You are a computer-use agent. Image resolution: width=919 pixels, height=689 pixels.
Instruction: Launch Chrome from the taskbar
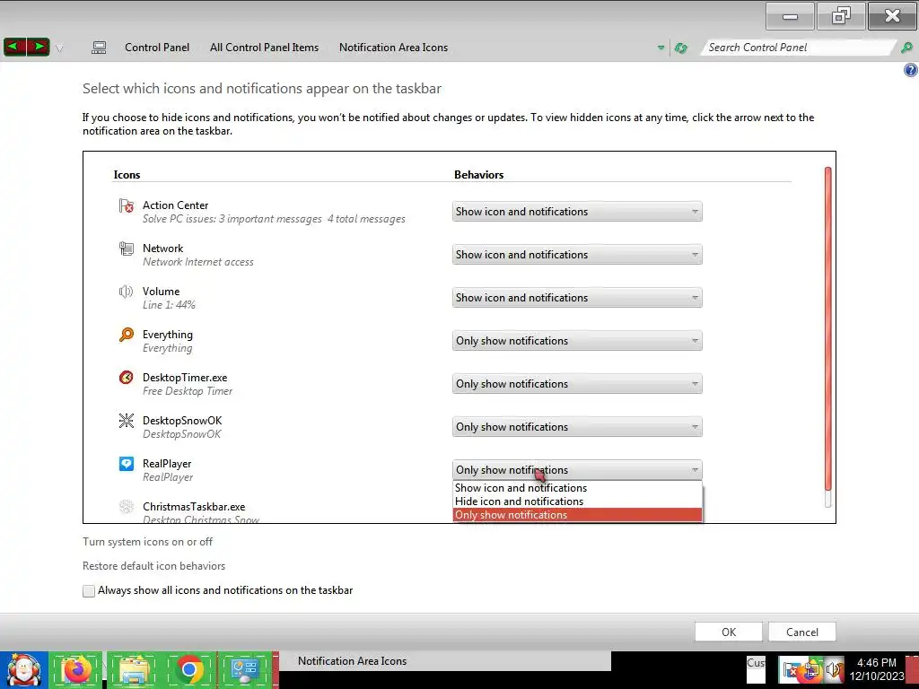pyautogui.click(x=189, y=669)
